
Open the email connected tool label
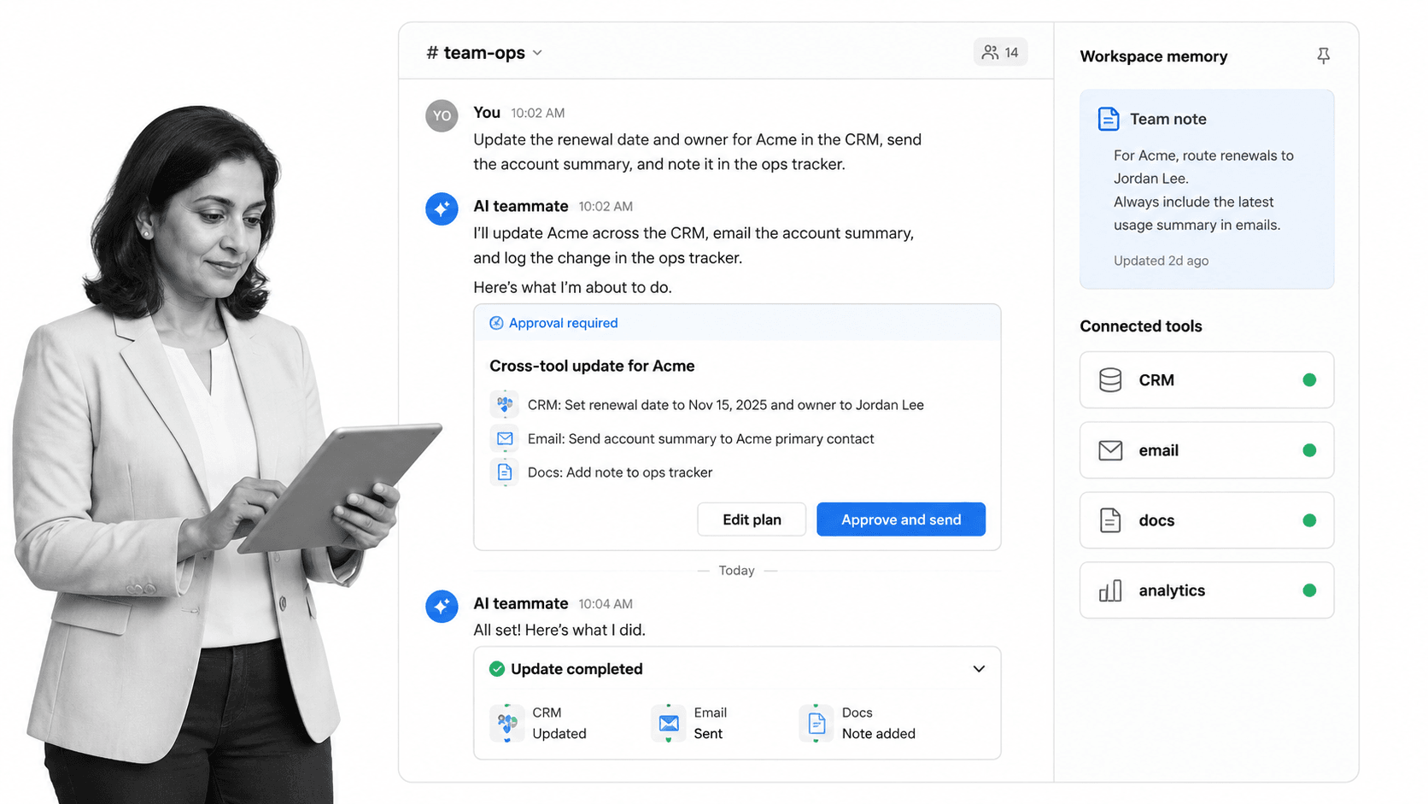pyautogui.click(x=1159, y=450)
